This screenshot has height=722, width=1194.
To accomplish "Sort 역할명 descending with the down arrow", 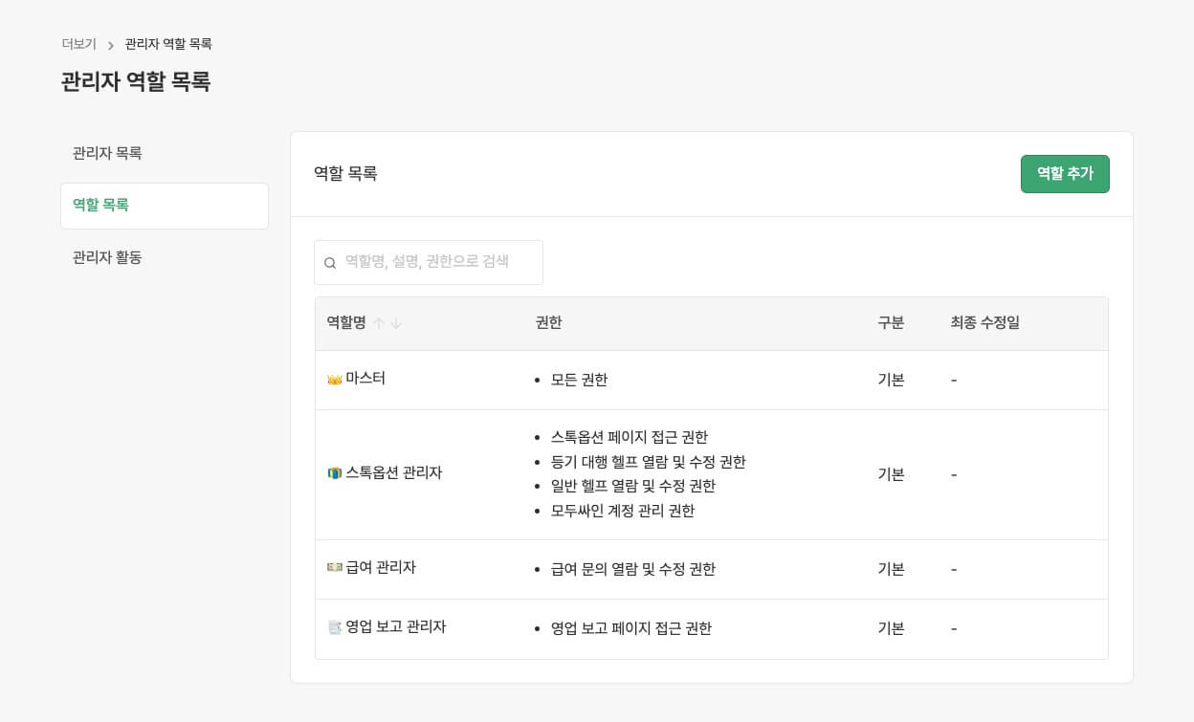I will [x=396, y=323].
